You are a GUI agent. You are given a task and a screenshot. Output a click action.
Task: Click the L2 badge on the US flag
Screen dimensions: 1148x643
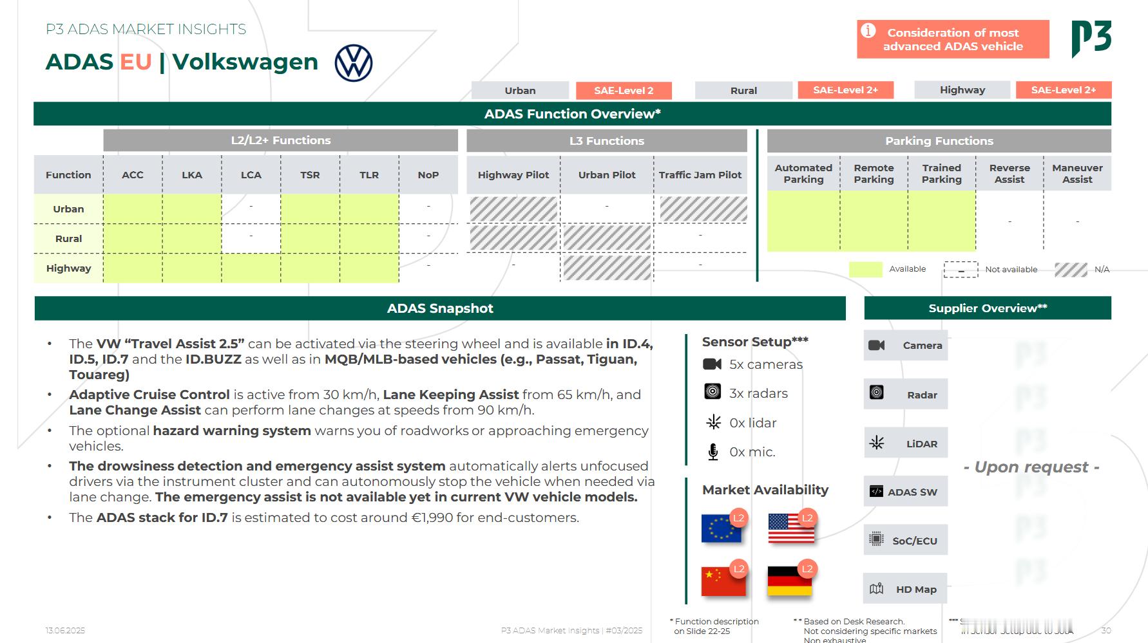(807, 517)
